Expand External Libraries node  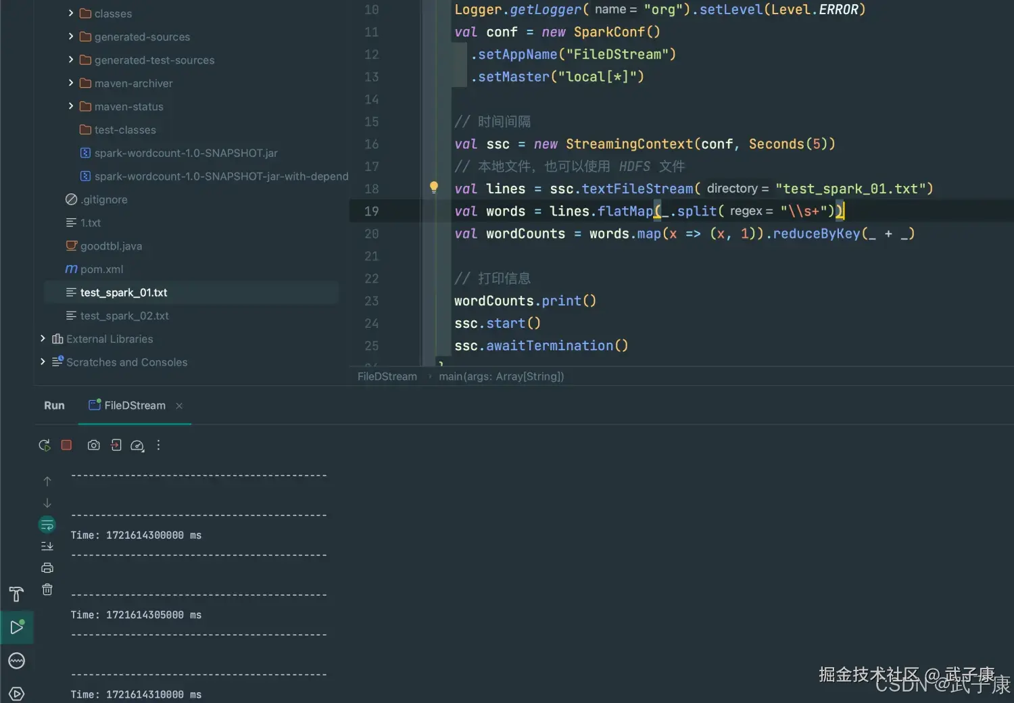pos(43,339)
